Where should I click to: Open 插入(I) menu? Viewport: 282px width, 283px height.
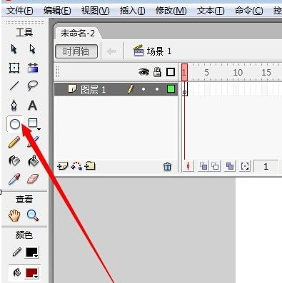click(x=132, y=11)
